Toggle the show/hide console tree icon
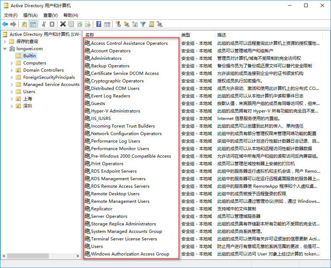331x268 pixels. point(33,24)
